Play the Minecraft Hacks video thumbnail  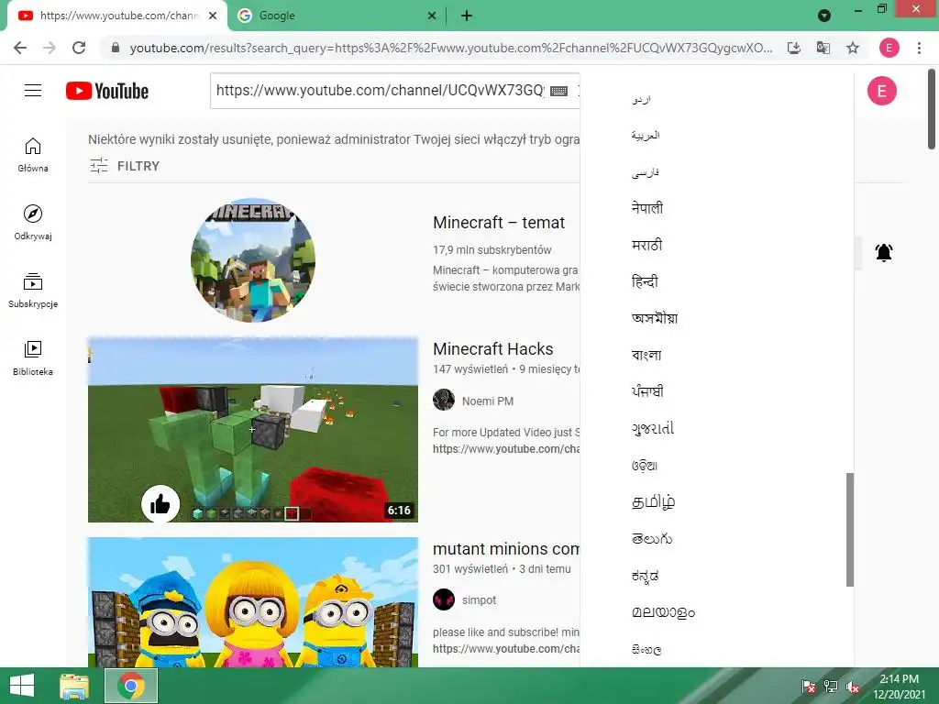click(x=253, y=429)
